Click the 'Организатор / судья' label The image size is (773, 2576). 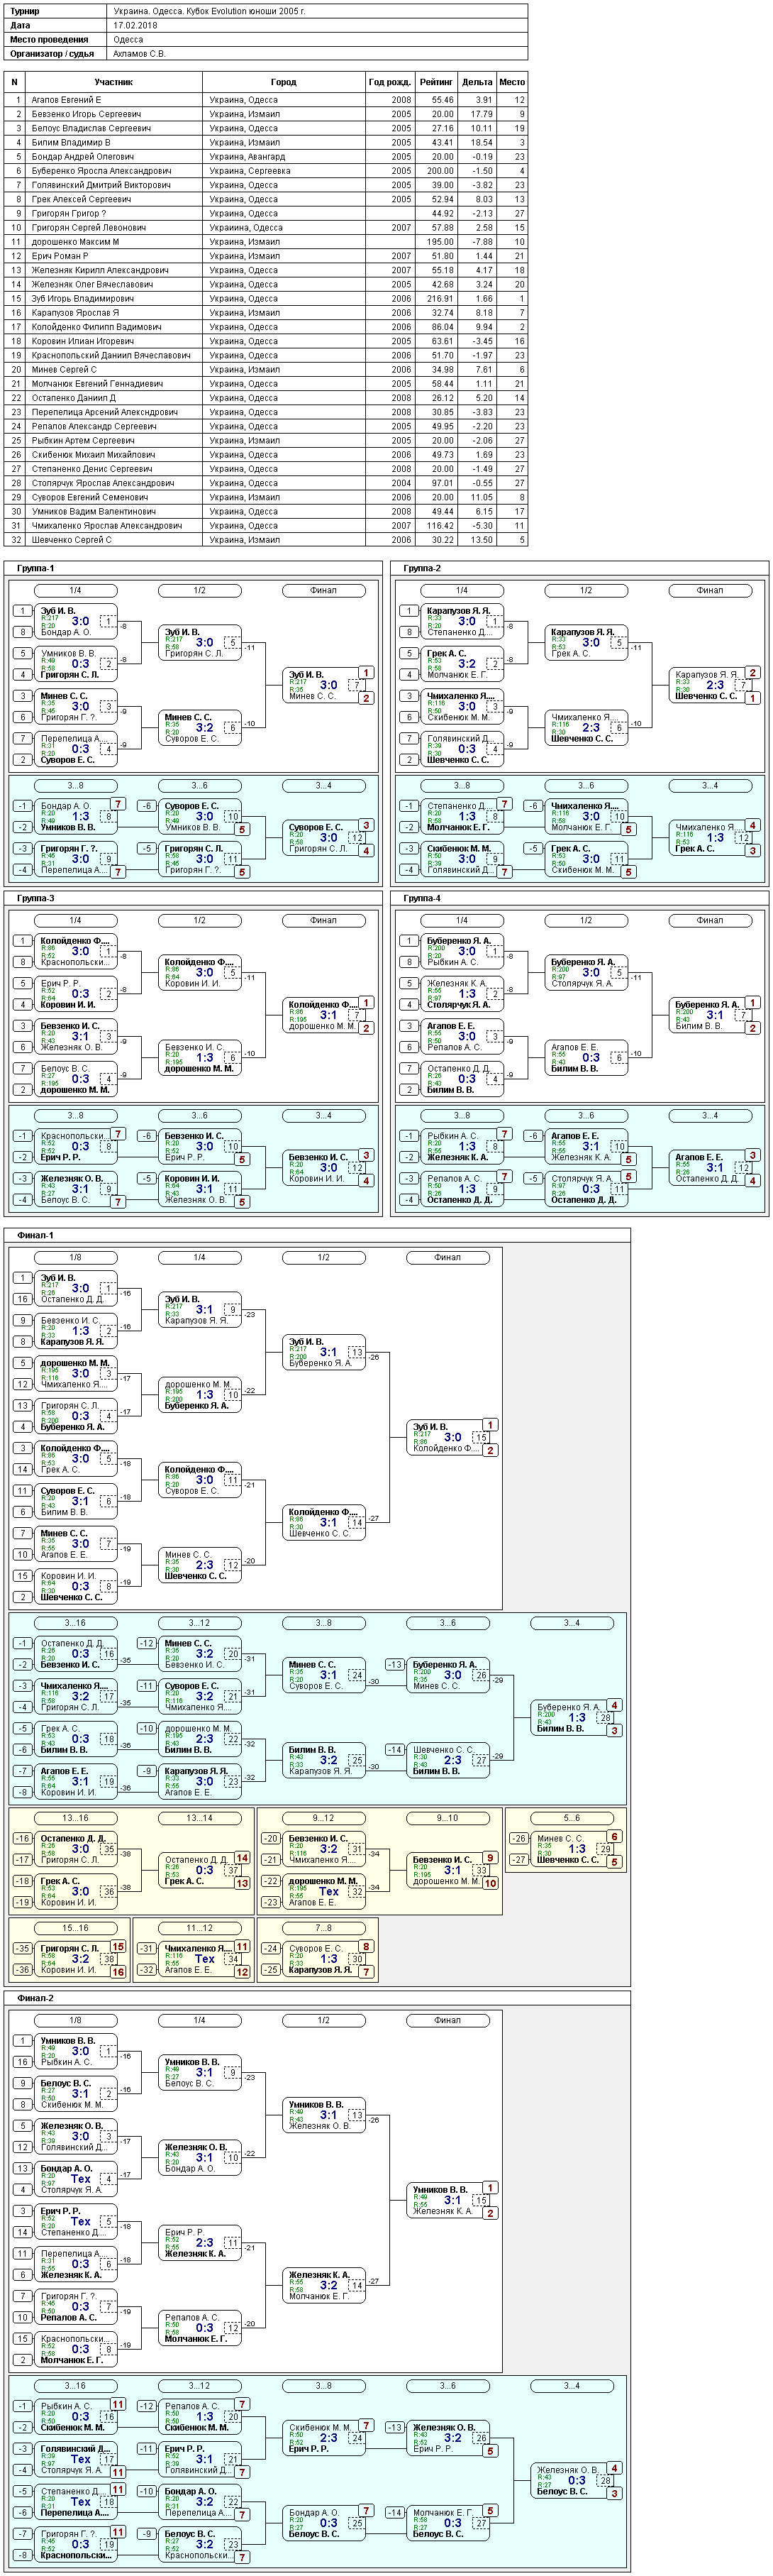[x=52, y=53]
